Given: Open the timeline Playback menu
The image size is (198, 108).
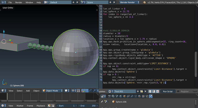Looking at the screenshot, I should [x=41, y=106].
